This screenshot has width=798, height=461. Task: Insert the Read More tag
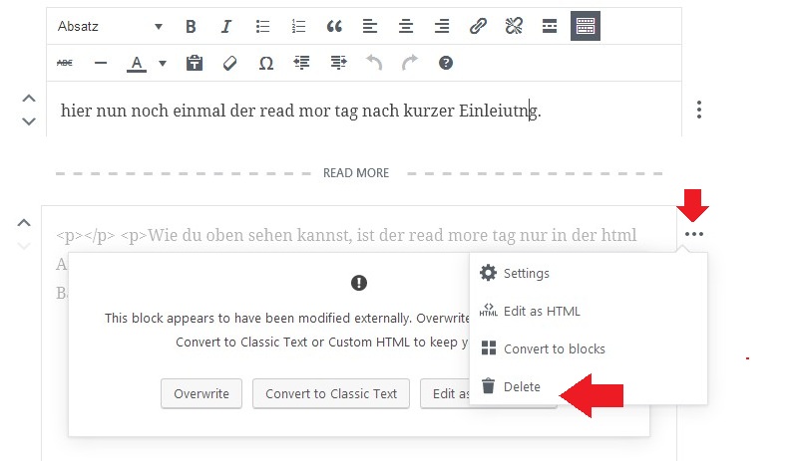coord(550,27)
